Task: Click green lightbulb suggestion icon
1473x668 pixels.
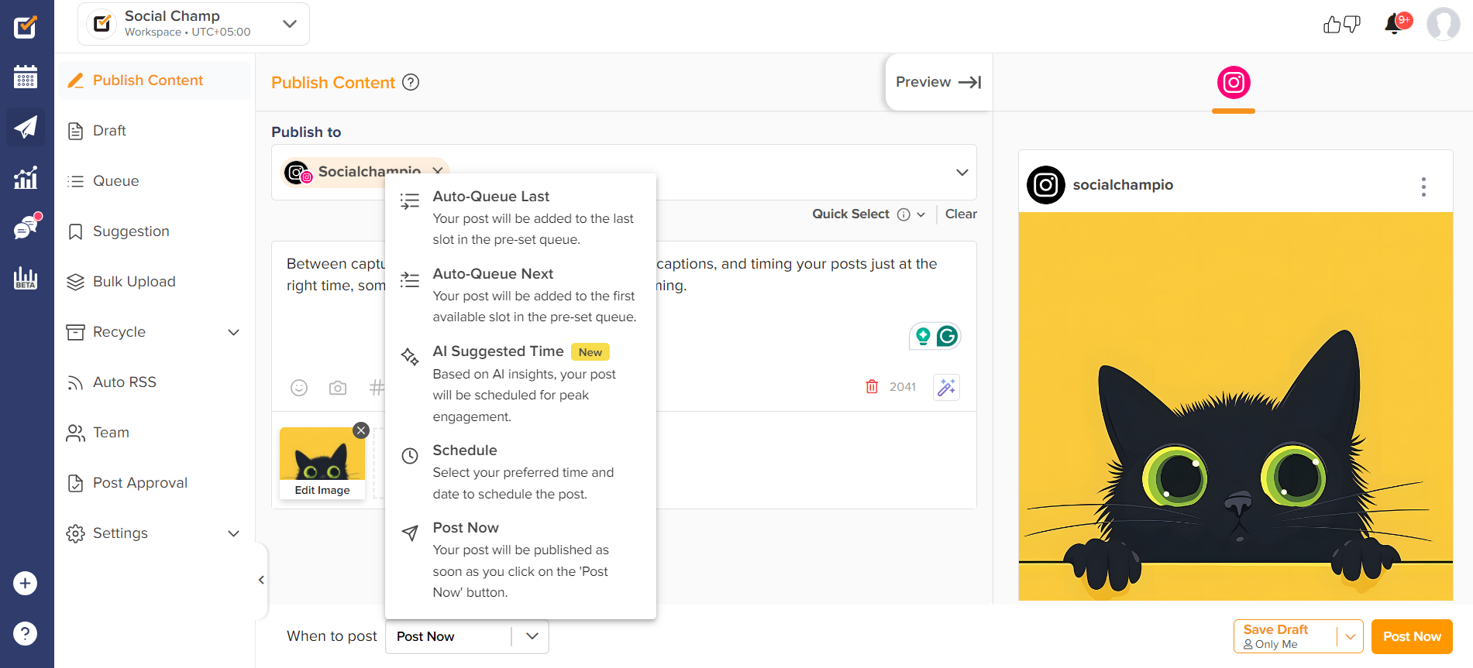Action: pyautogui.click(x=923, y=336)
